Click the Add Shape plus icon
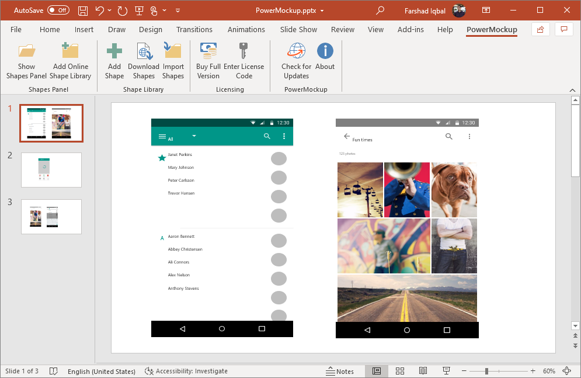 click(x=114, y=51)
